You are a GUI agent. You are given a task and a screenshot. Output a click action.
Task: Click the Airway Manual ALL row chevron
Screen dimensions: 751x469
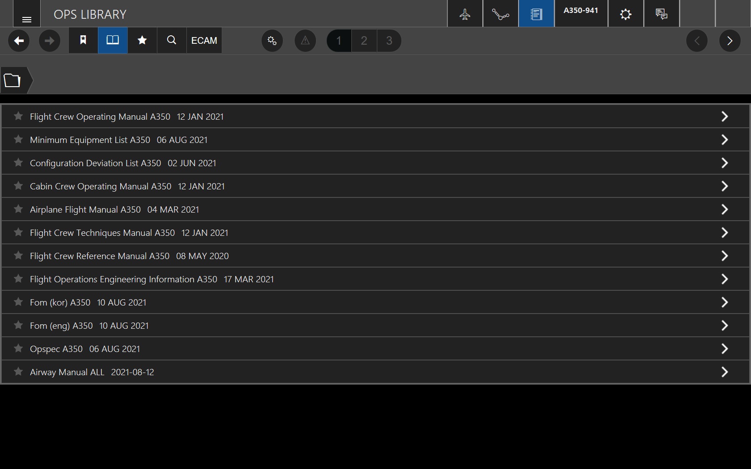tap(725, 372)
